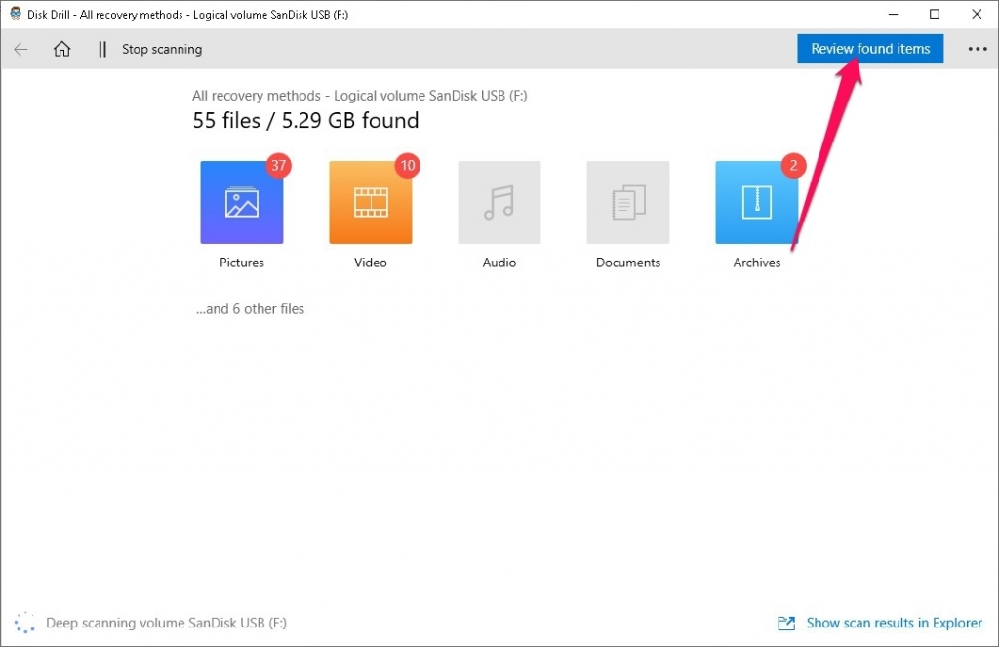
Task: Click the Review found items button
Action: pos(869,48)
